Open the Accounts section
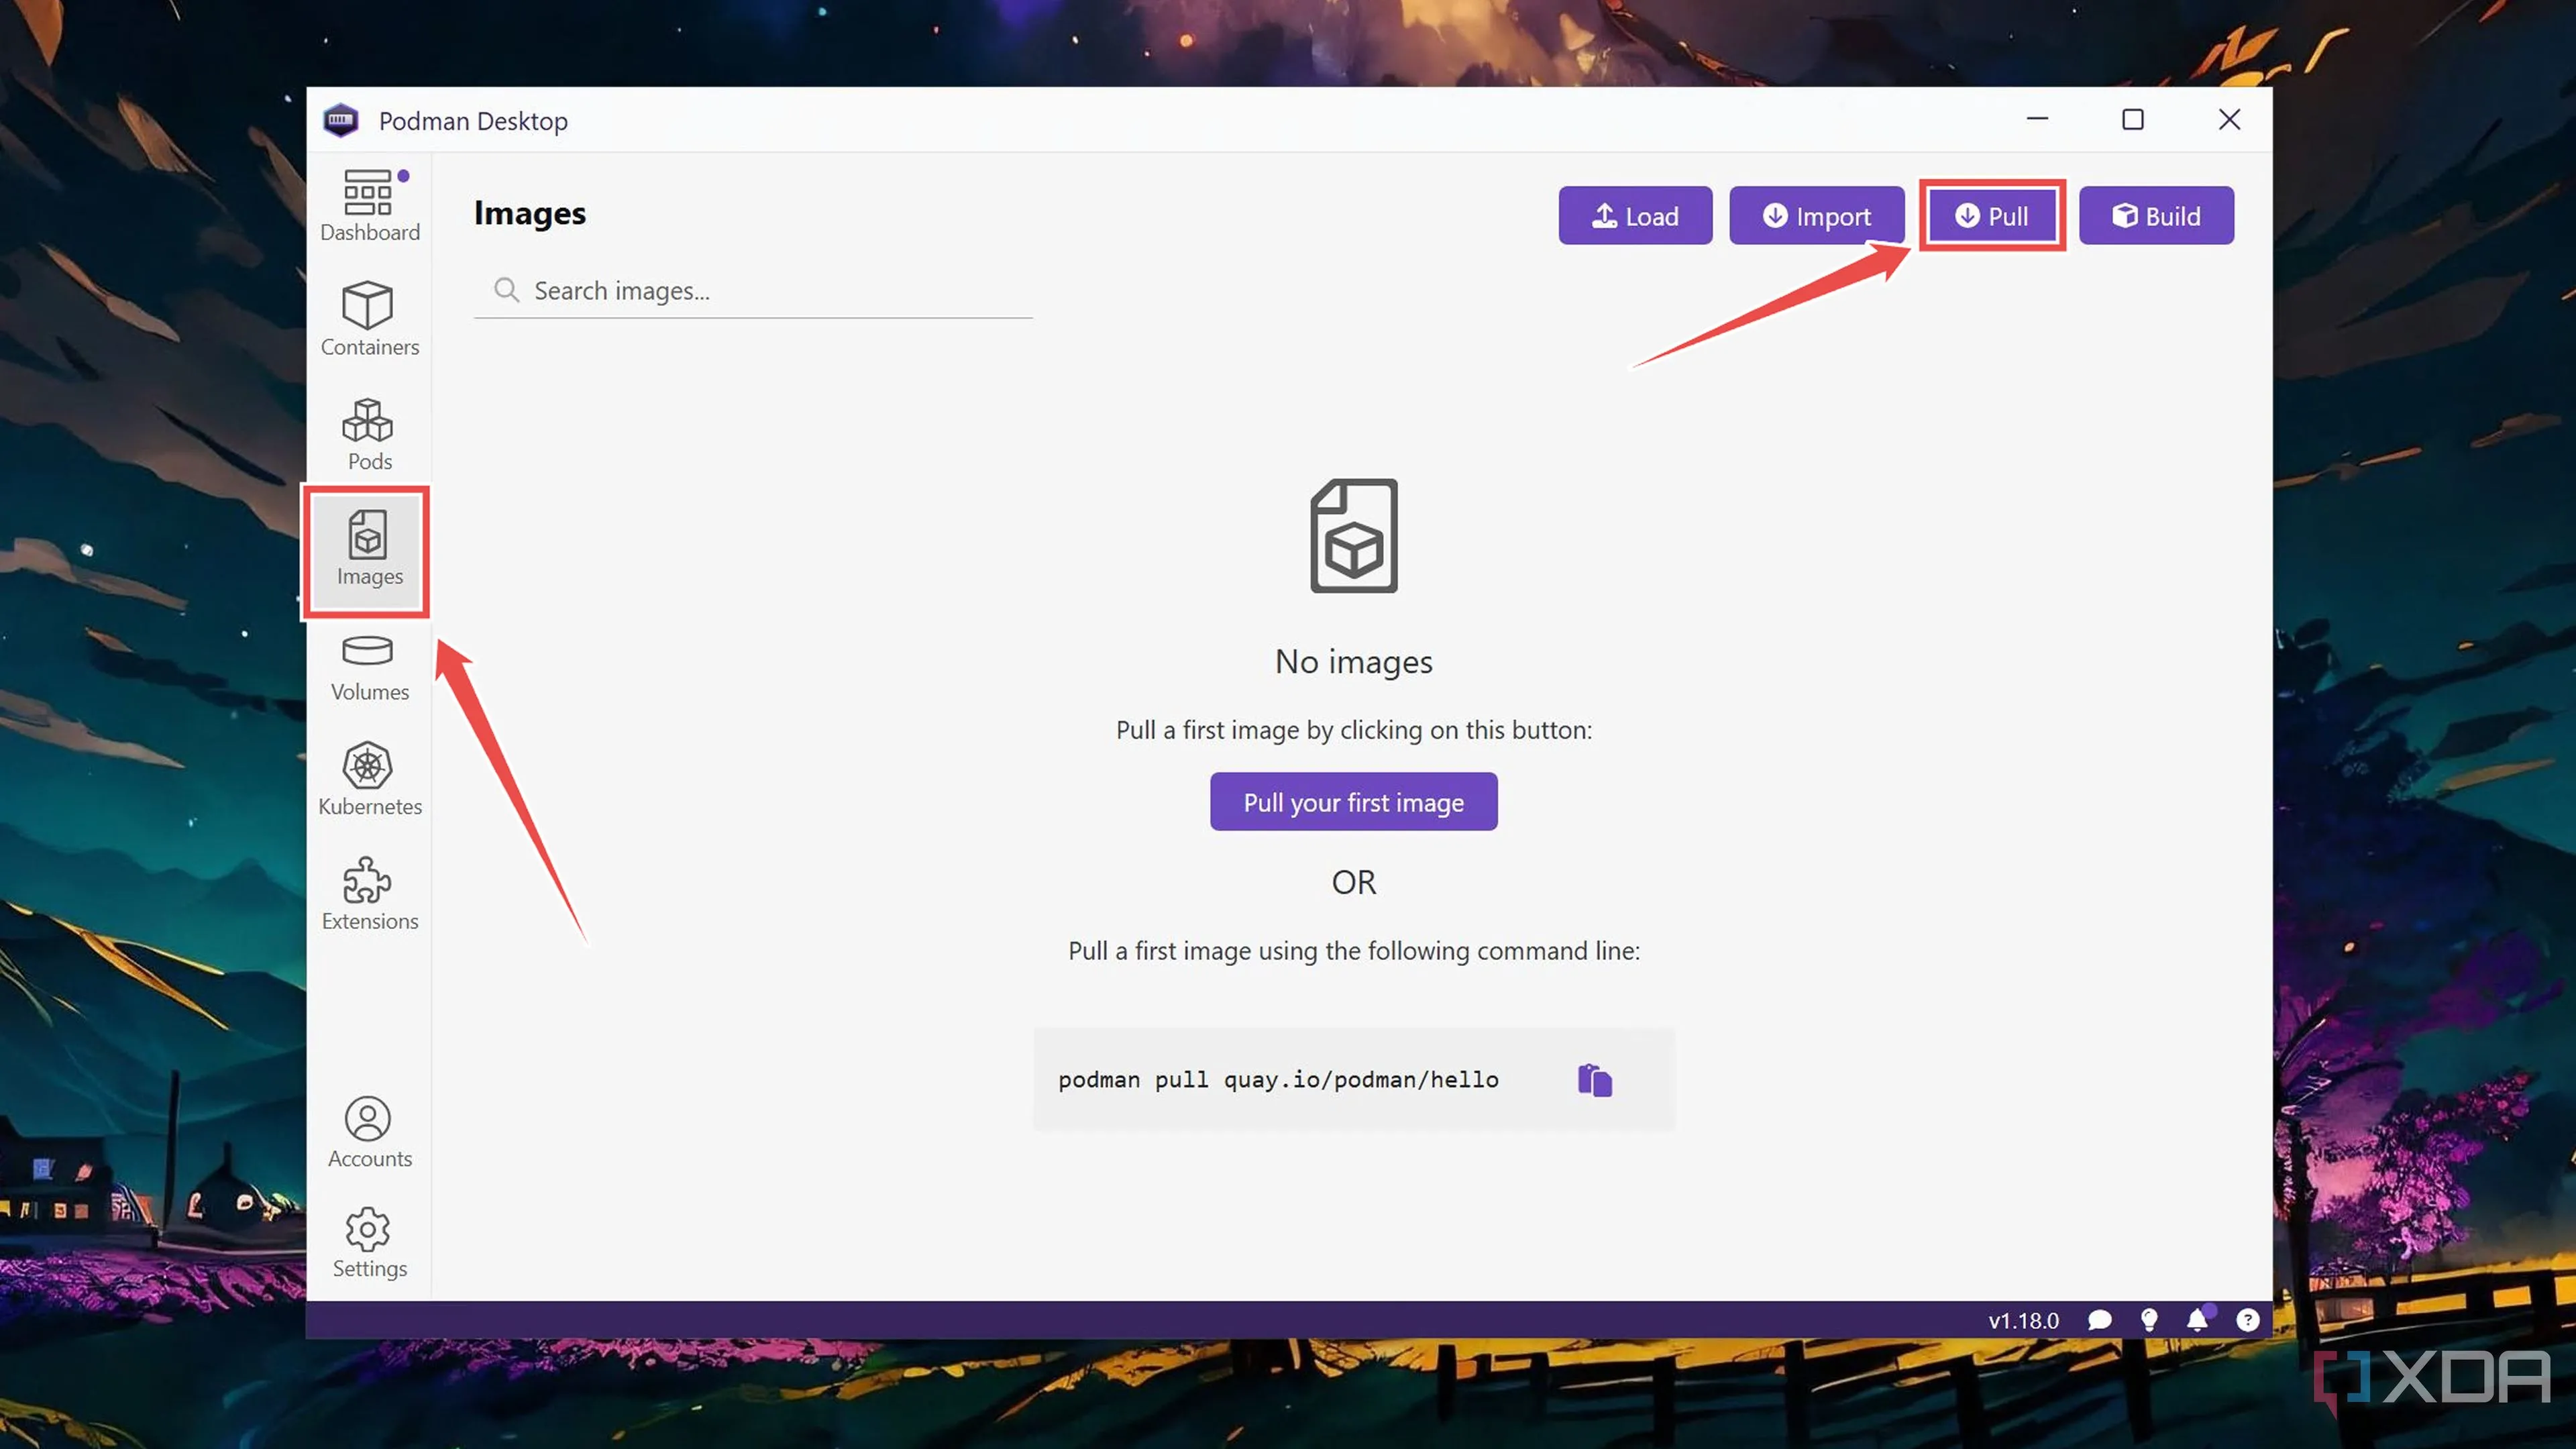 (369, 1132)
